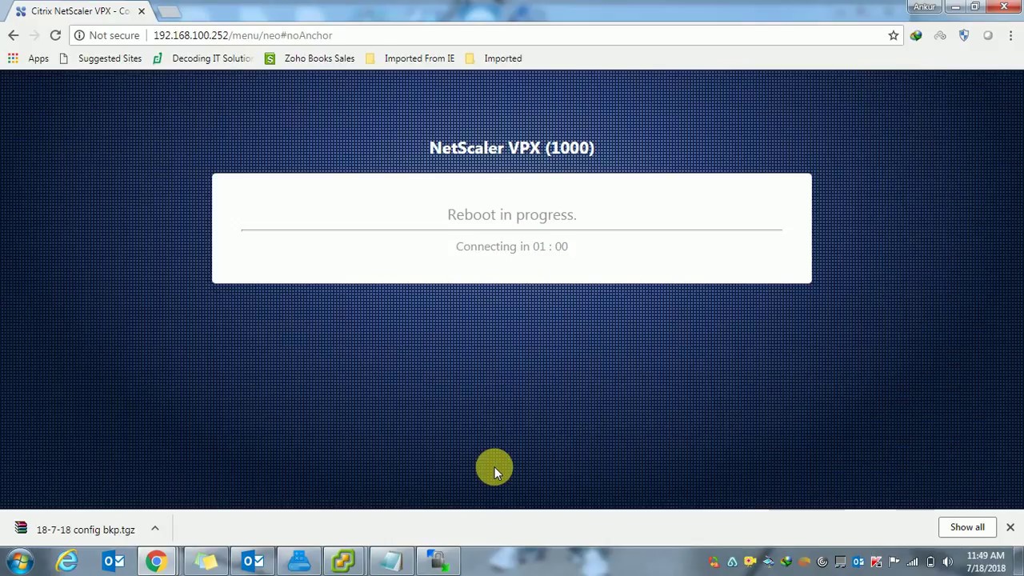
Task: Open pinned Outlook next to Internet Explorer
Action: [114, 562]
